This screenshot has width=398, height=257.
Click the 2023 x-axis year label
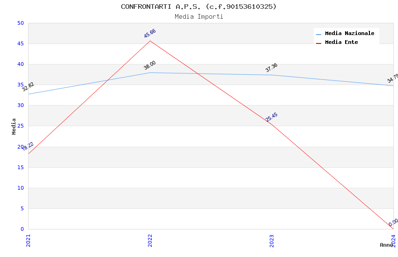272,240
